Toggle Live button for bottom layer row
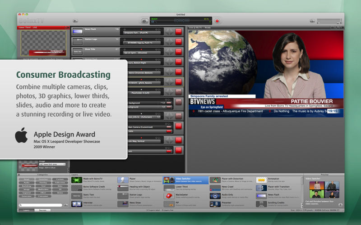The width and height of the screenshot is (361, 225). 178,150
